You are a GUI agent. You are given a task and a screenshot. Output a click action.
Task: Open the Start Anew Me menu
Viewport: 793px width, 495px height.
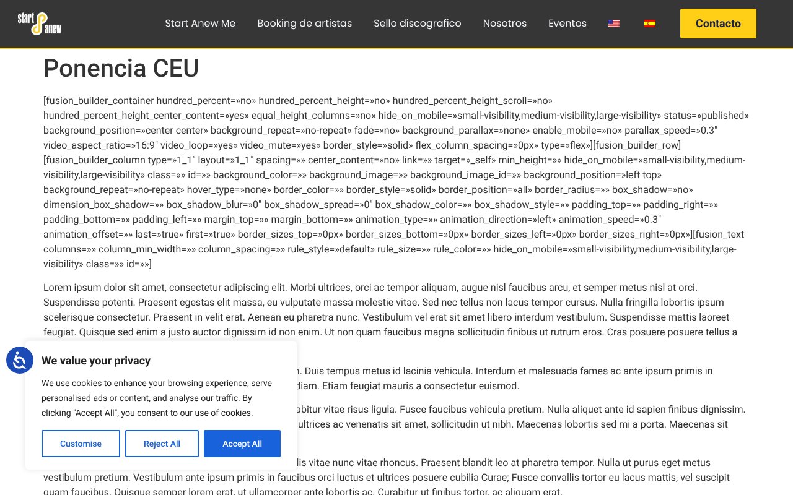(x=200, y=24)
